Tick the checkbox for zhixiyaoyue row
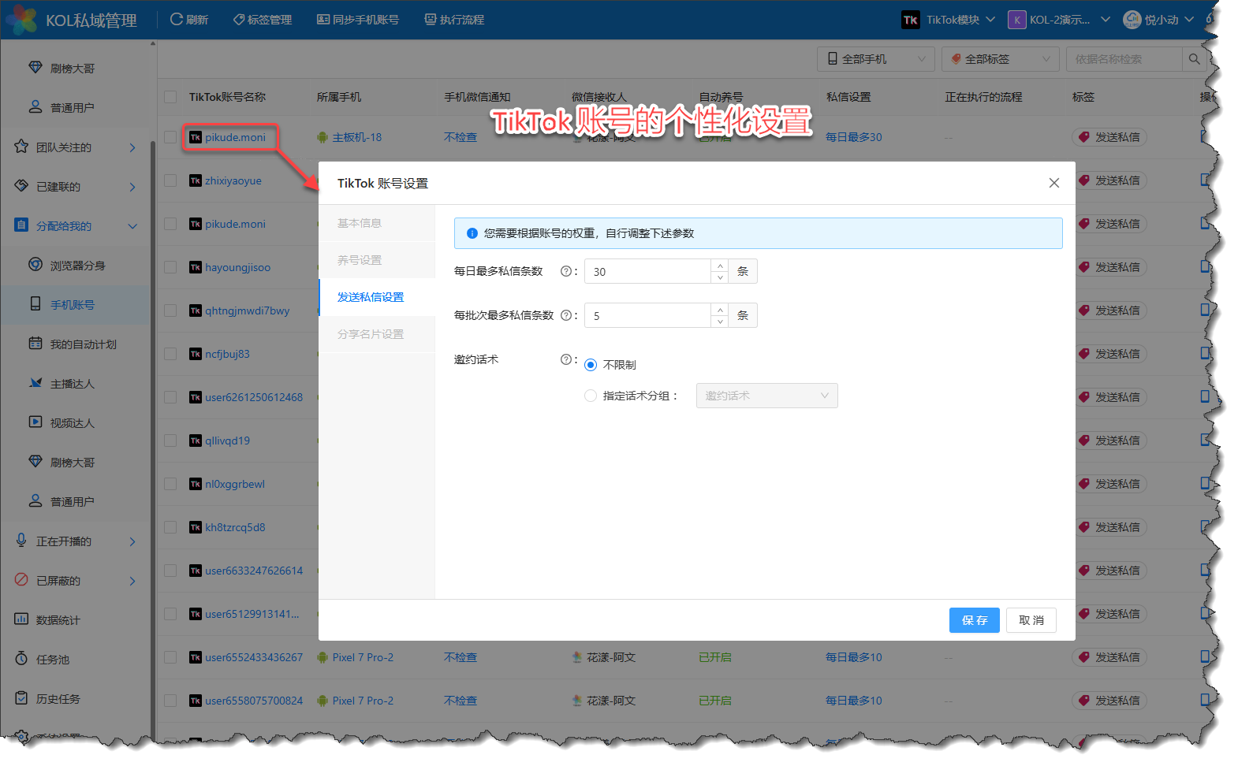Image resolution: width=1238 pixels, height=766 pixels. pyautogui.click(x=170, y=180)
